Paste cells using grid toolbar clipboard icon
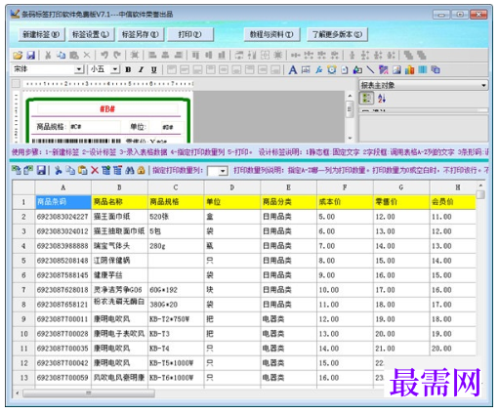This screenshot has height=413, width=499. 82,170
